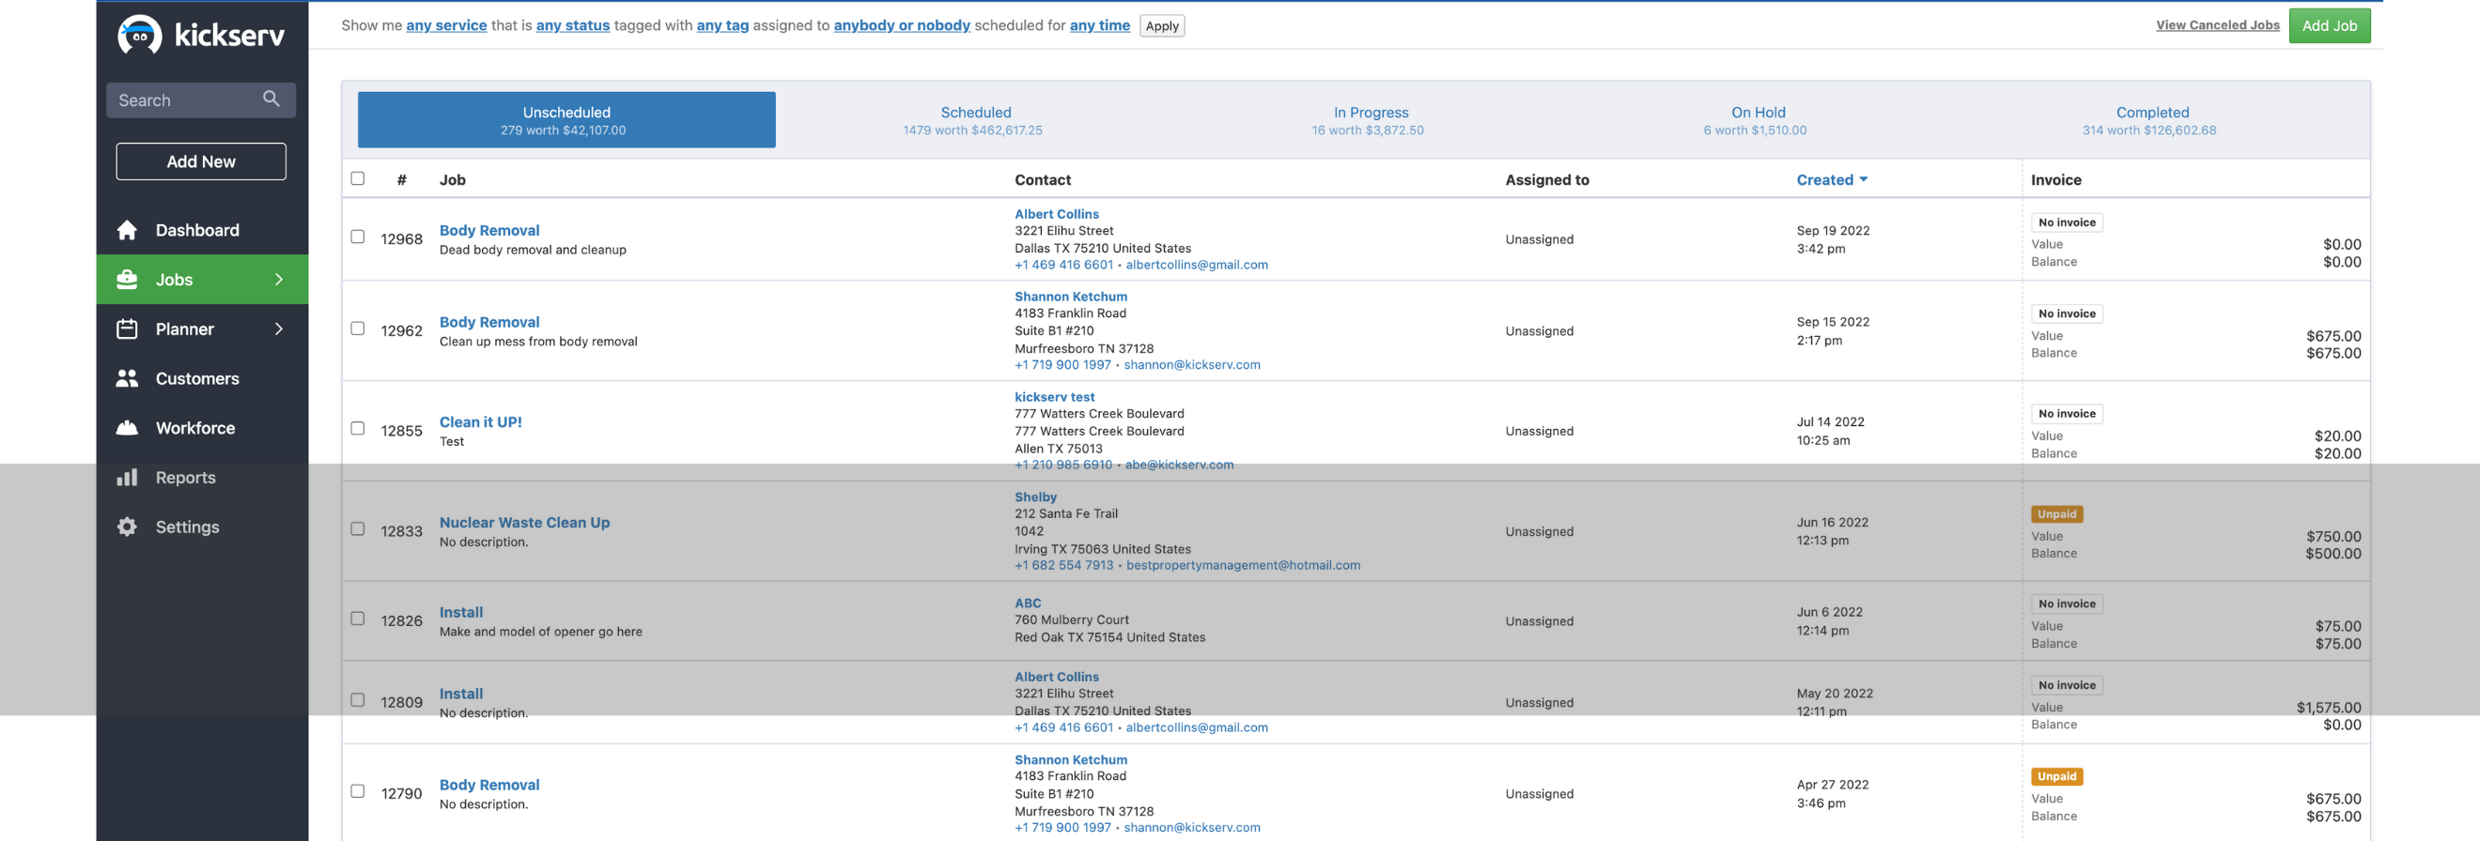Viewport: 2480px width, 841px height.
Task: Click the Jobs briefcase icon
Action: pyautogui.click(x=127, y=280)
